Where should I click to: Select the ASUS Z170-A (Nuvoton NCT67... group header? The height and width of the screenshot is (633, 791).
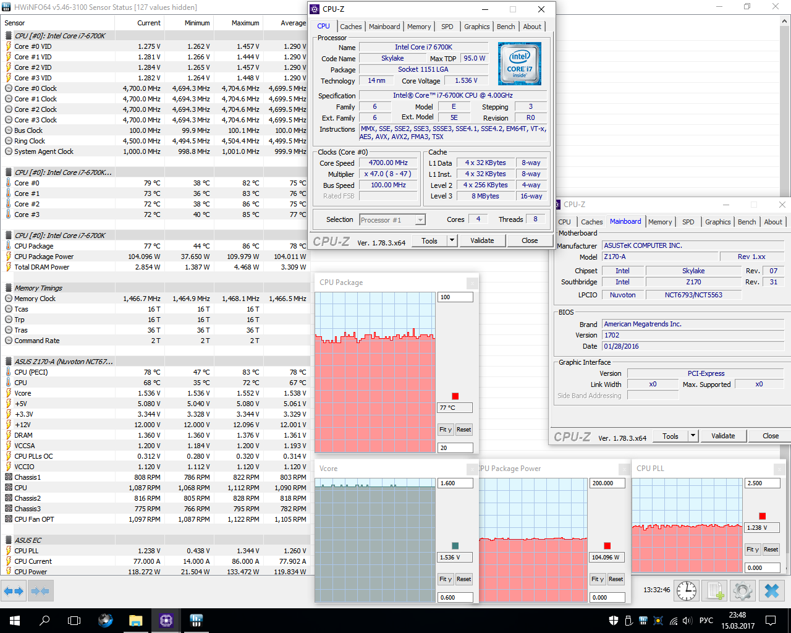tap(154, 362)
